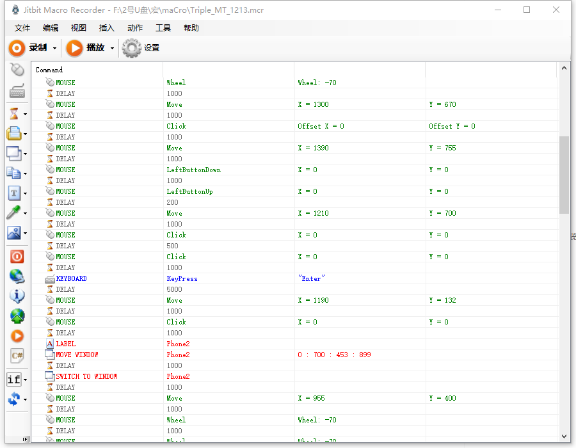576x448 pixels.
Task: Click the vertical scrollbar thumb
Action: pos(564,175)
